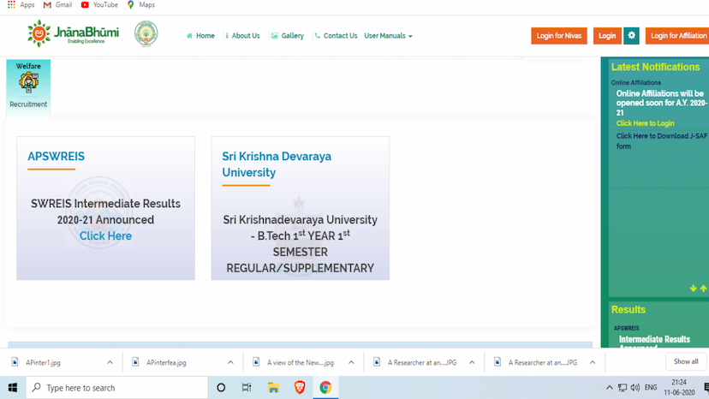This screenshot has width=709, height=399.
Task: Click the JnanaBhumi logo
Action: (x=73, y=34)
